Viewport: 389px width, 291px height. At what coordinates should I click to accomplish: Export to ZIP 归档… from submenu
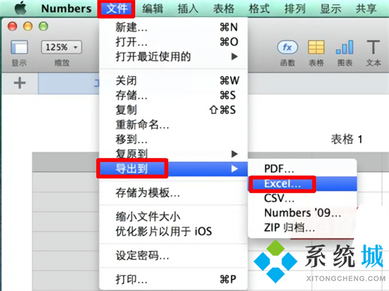(x=303, y=227)
